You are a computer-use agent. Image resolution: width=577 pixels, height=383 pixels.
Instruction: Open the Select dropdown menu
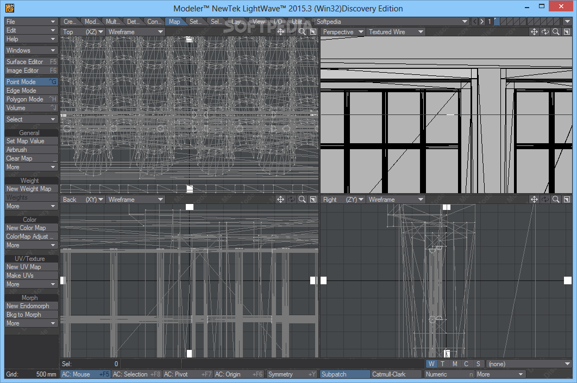[x=32, y=119]
